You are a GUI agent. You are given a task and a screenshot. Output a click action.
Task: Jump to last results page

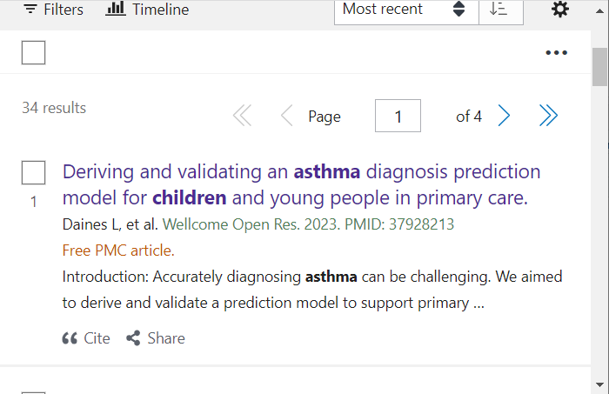point(548,116)
